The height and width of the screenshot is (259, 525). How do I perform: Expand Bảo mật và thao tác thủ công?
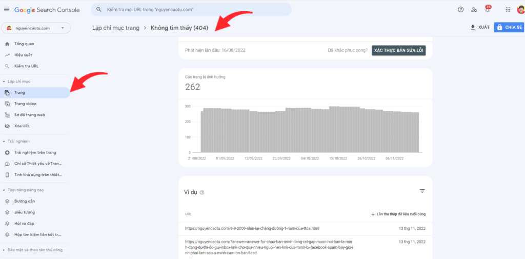tap(4, 250)
